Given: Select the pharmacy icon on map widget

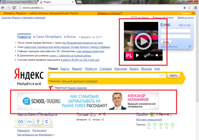Looking at the screenshot, I should pos(38,122).
